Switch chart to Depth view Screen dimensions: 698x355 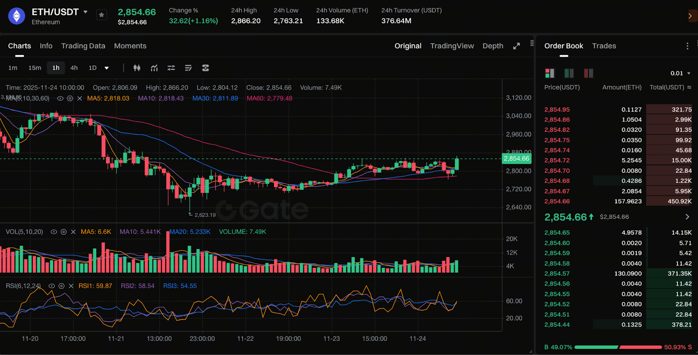[x=493, y=46]
